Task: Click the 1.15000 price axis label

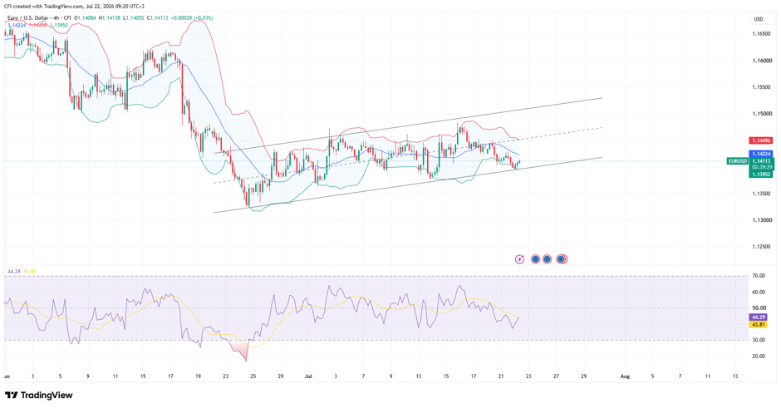Action: [762, 114]
